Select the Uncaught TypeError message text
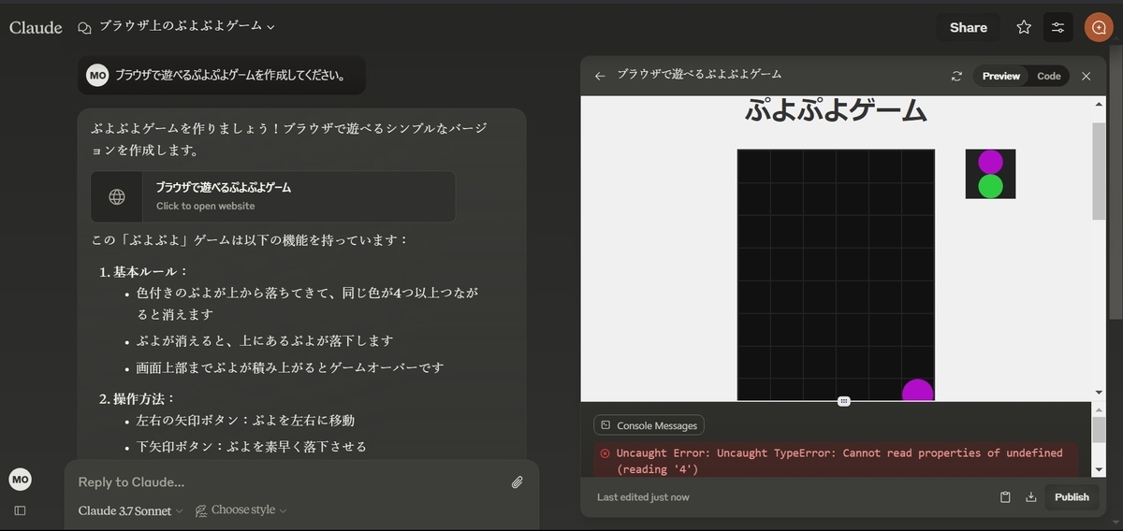 point(839,460)
